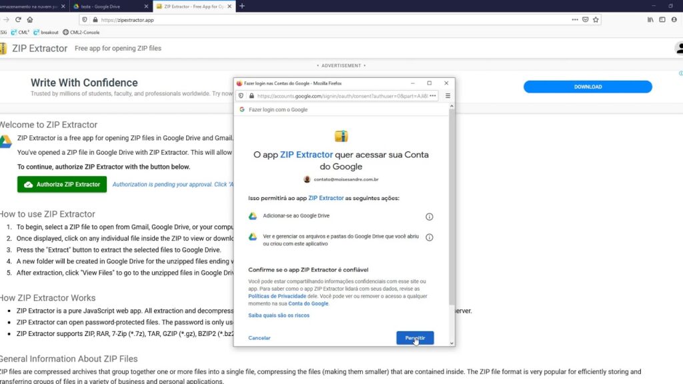Open the Políticas de Privacidade link
Viewport: 683px width, 384px height.
pos(277,296)
